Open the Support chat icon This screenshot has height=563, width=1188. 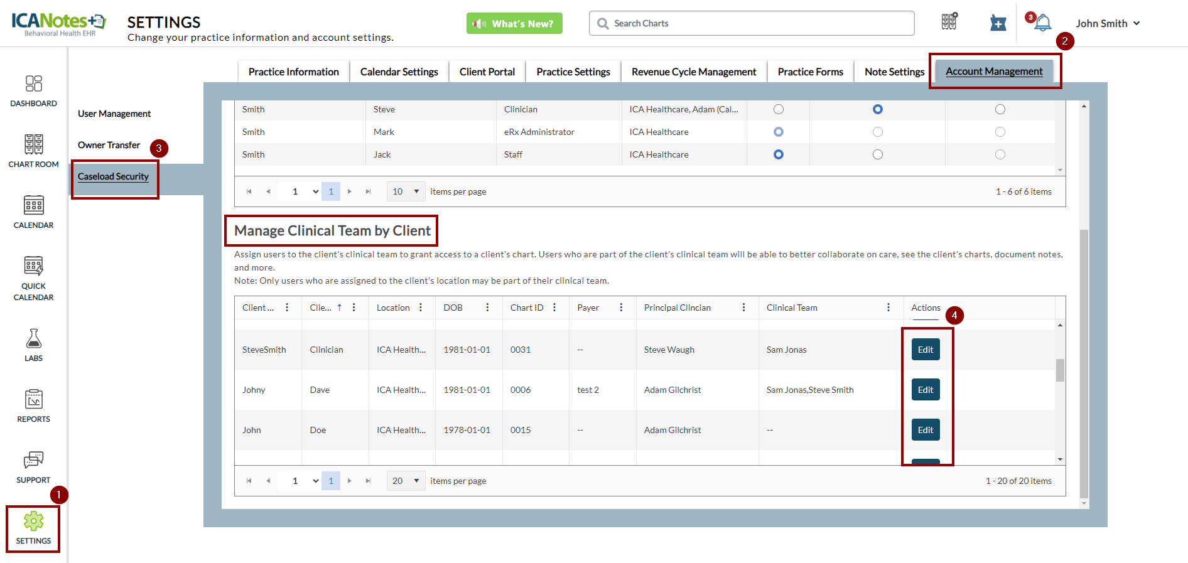coord(33,466)
